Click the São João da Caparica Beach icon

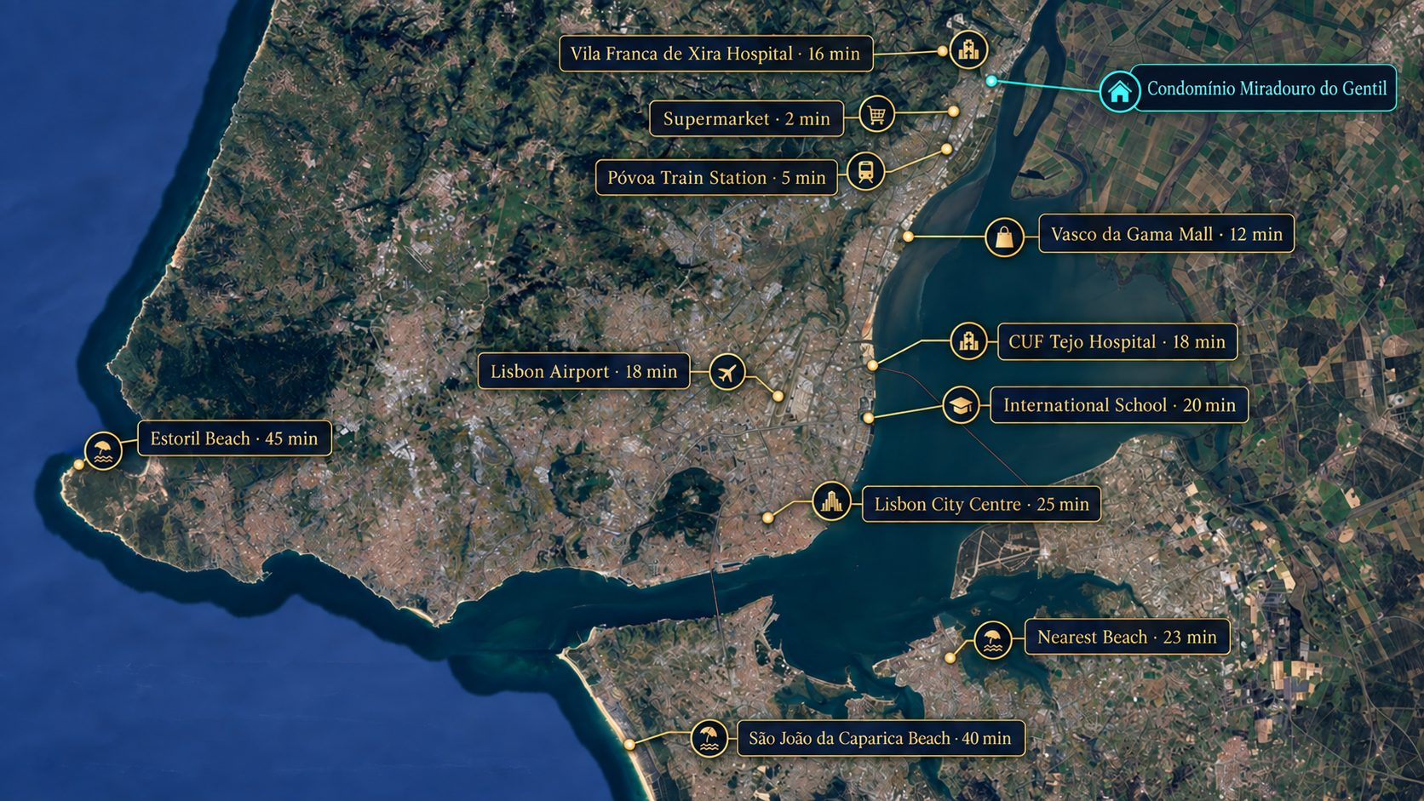pyautogui.click(x=709, y=738)
